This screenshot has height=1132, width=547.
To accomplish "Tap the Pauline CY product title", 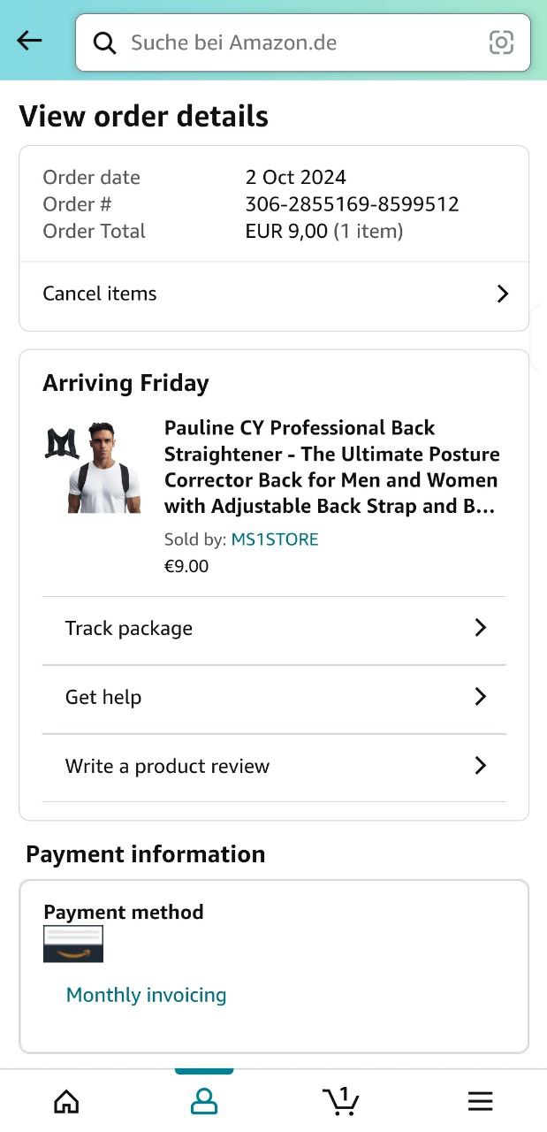I will tap(331, 467).
